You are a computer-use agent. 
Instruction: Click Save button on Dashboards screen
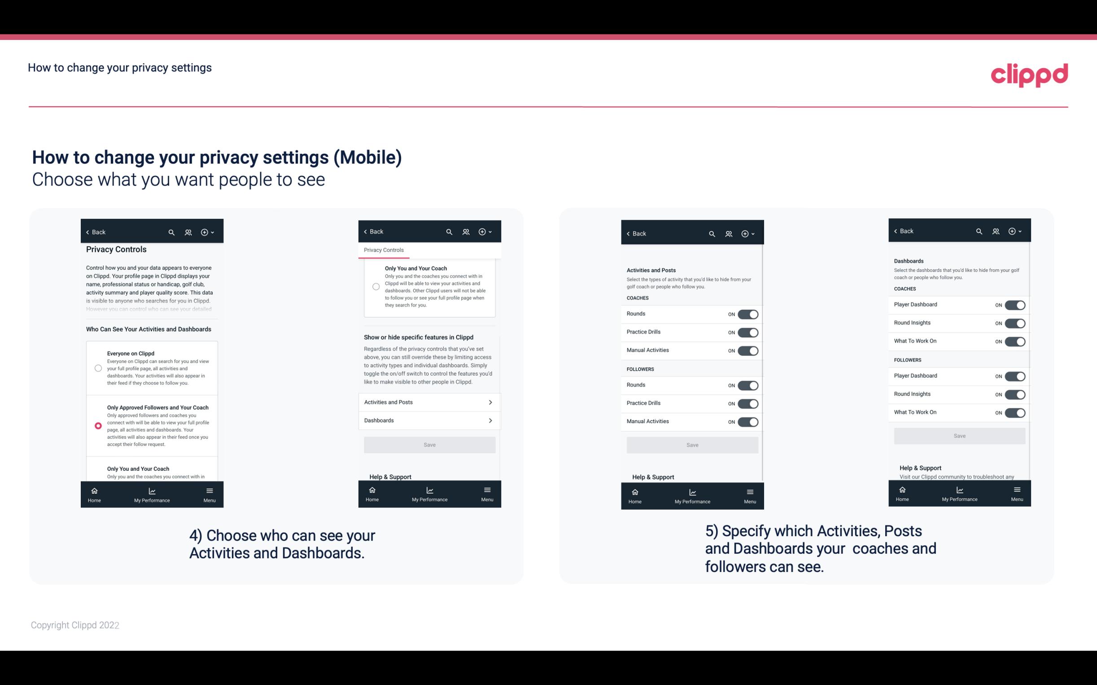[x=959, y=435]
